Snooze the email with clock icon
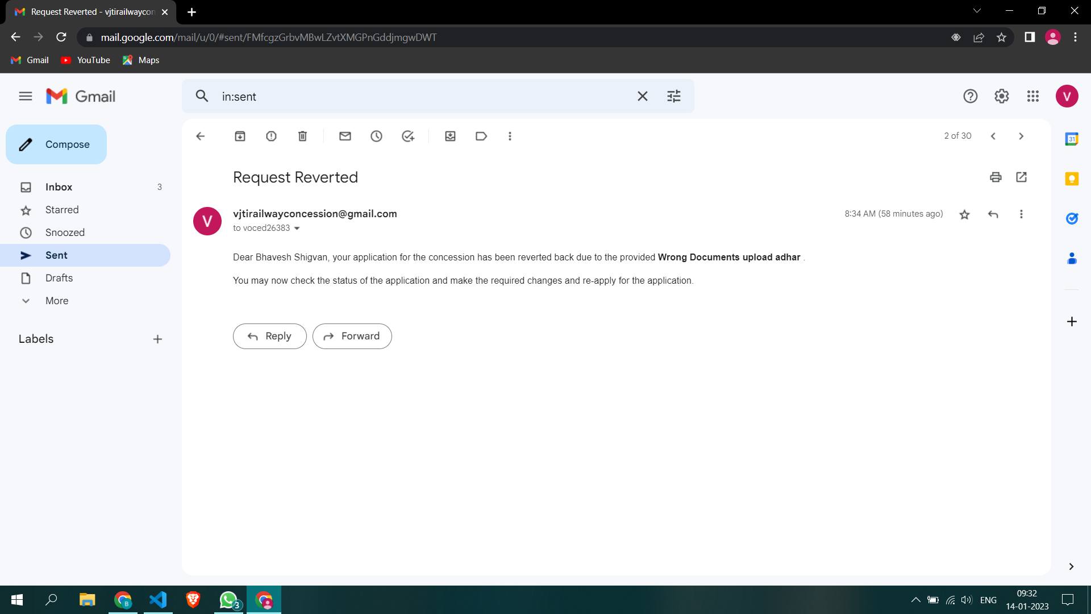 (376, 136)
